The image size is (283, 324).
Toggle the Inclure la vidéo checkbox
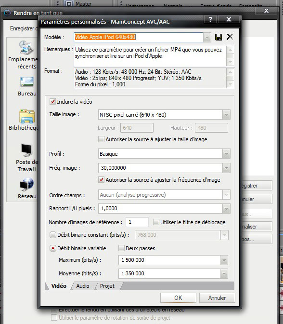point(52,102)
